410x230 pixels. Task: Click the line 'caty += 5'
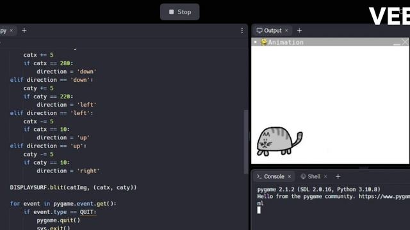click(x=38, y=88)
